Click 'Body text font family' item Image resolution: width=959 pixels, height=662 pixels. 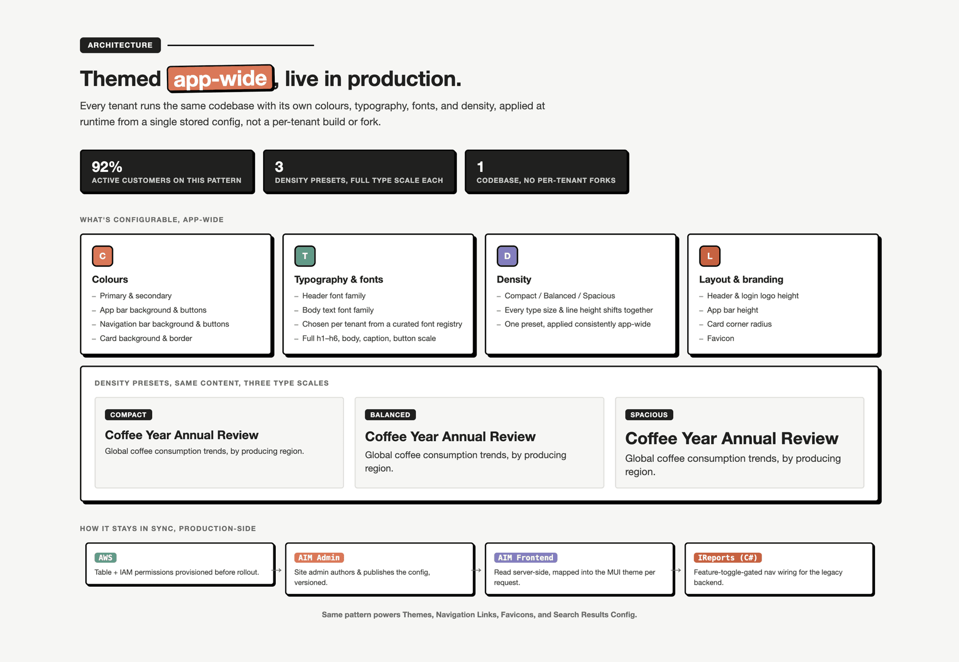tap(338, 310)
